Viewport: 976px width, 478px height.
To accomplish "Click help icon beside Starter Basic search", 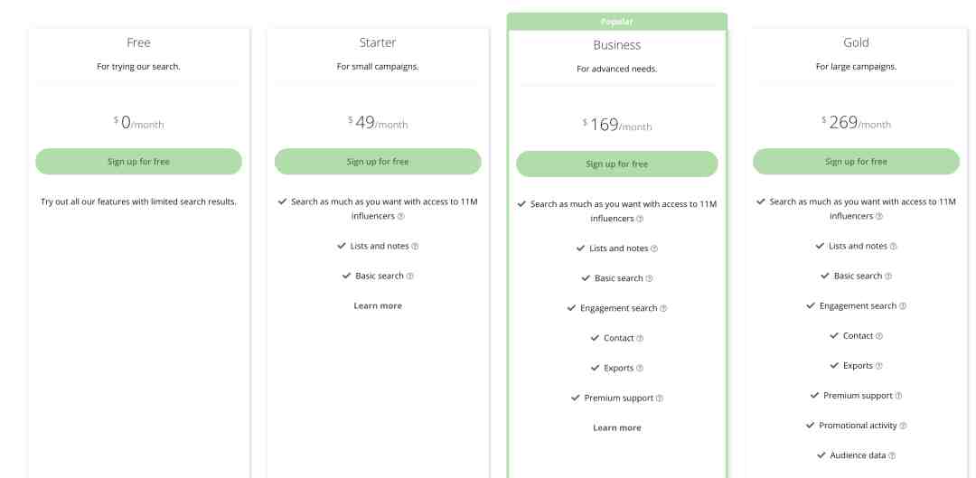I will [409, 276].
